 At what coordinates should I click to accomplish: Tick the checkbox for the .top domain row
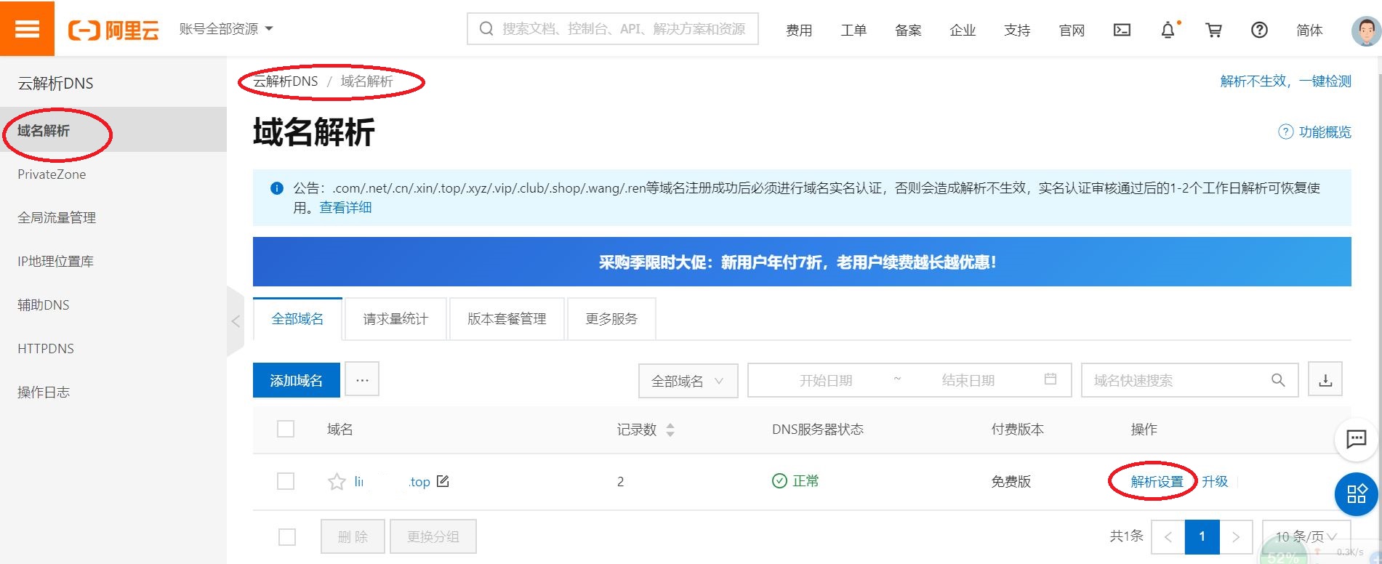(286, 481)
